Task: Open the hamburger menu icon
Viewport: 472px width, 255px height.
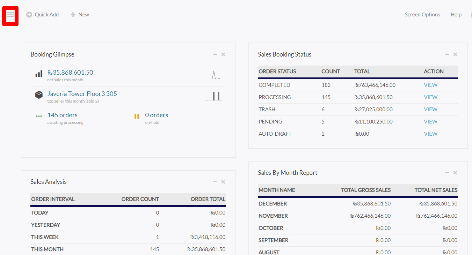Action: click(x=10, y=16)
